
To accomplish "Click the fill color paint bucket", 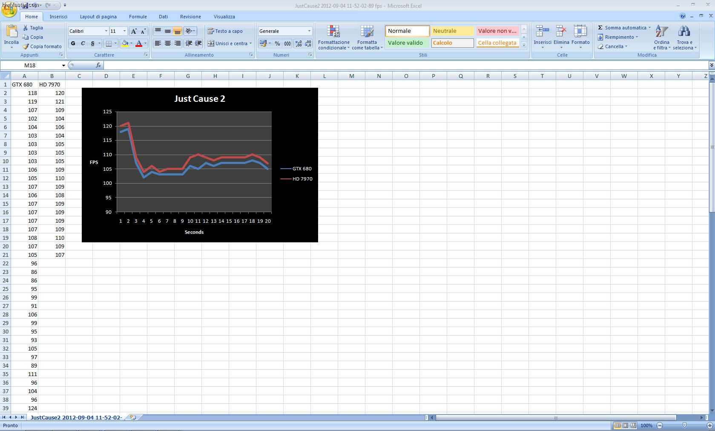I will (x=125, y=43).
